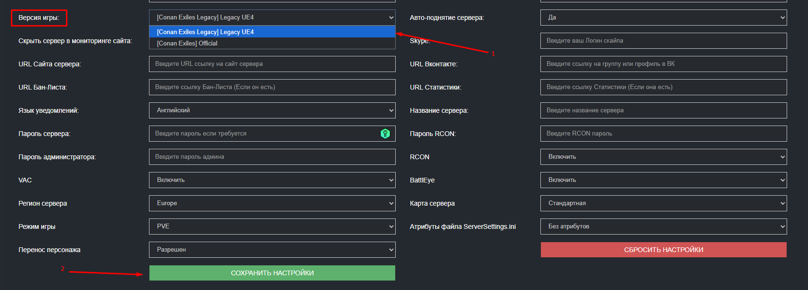Expand the RCON dropdown set to Включить

[664, 157]
